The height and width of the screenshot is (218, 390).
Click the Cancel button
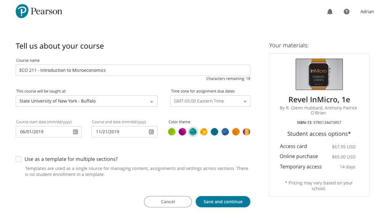(x=168, y=202)
